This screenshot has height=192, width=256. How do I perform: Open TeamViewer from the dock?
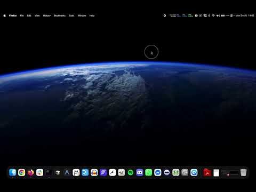click(x=167, y=172)
